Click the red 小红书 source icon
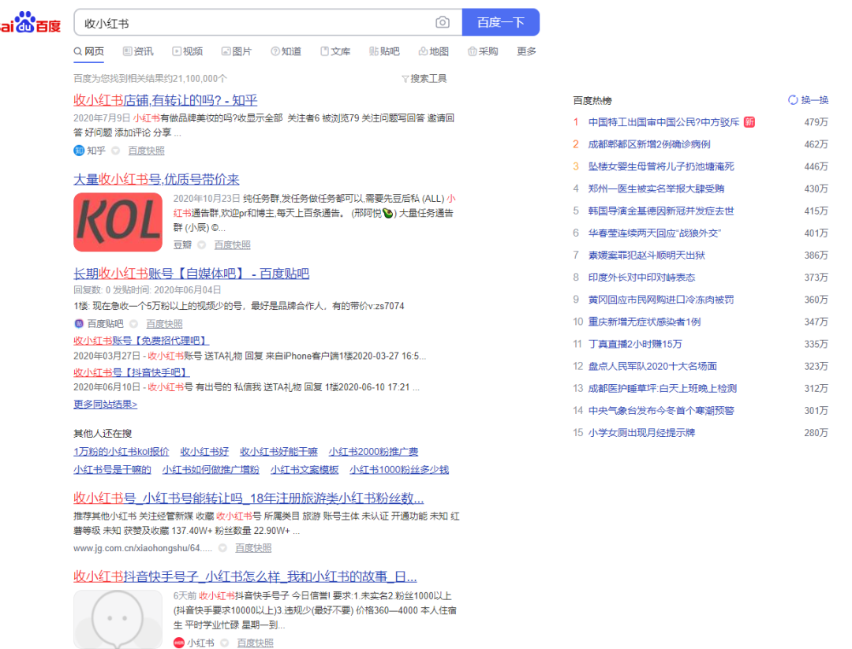This screenshot has width=852, height=649. 179,643
